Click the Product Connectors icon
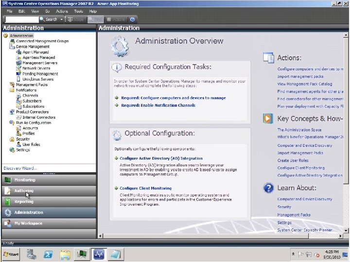Viewport: 350px width, 262px height. [12, 112]
